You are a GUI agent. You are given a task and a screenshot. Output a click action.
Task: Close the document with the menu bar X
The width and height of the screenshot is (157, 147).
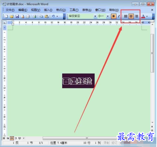click(x=152, y=10)
